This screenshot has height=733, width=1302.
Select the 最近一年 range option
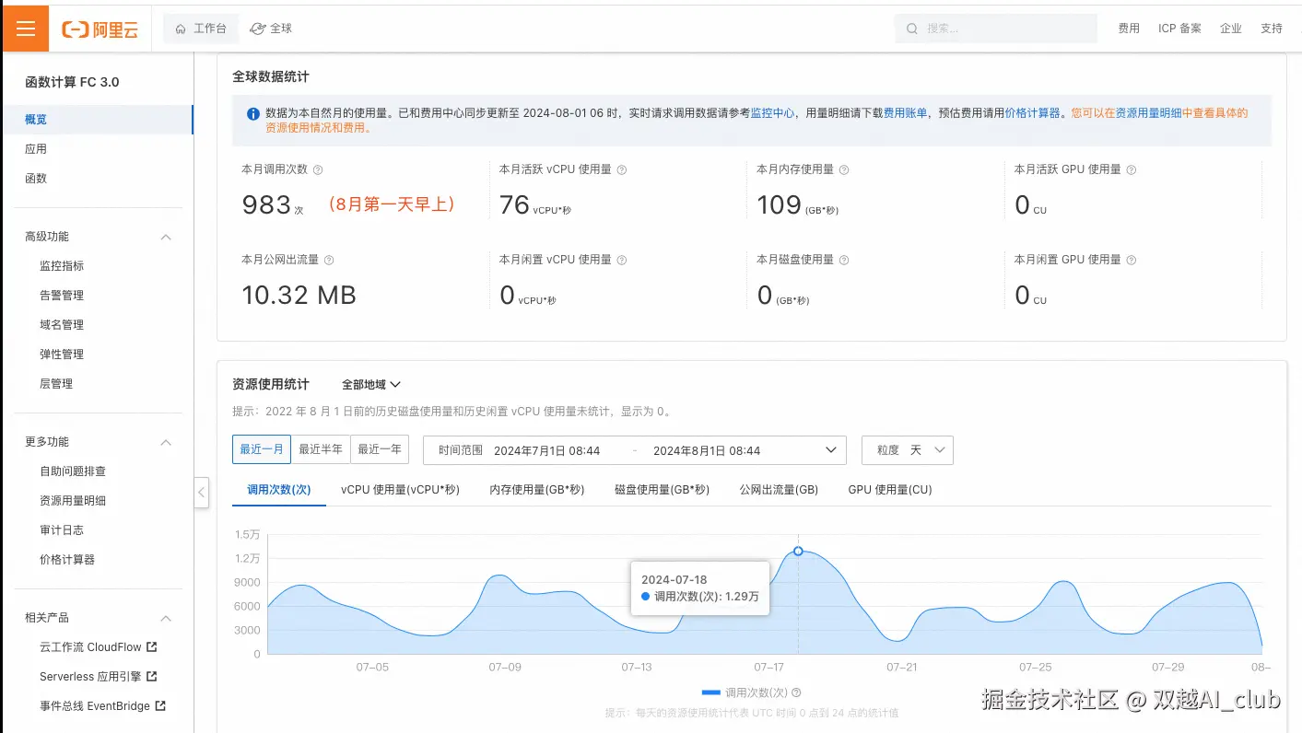coord(380,449)
